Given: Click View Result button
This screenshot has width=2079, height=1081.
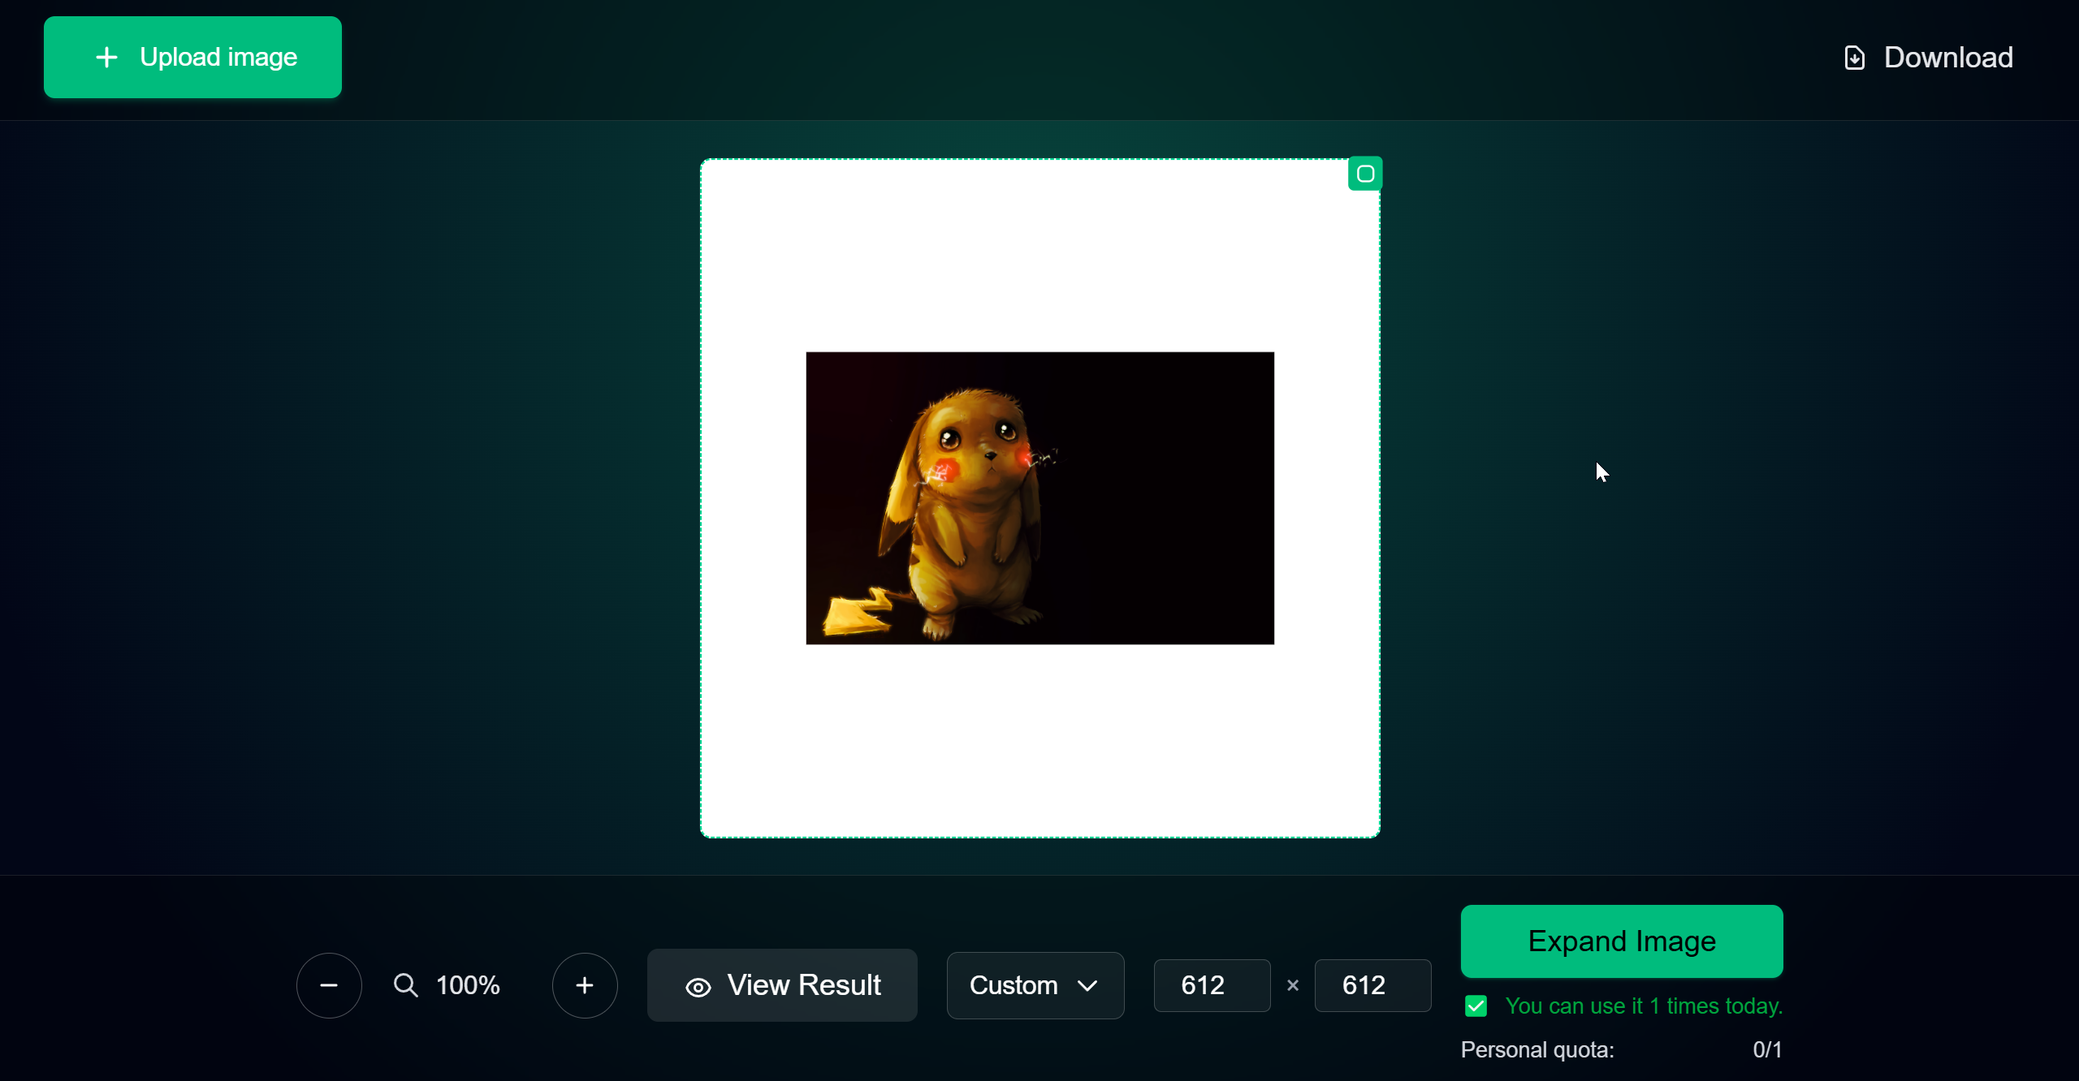Looking at the screenshot, I should coord(782,985).
